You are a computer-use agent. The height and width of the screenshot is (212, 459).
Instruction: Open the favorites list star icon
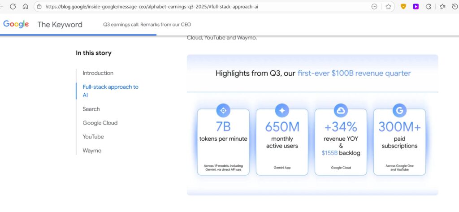(x=442, y=6)
